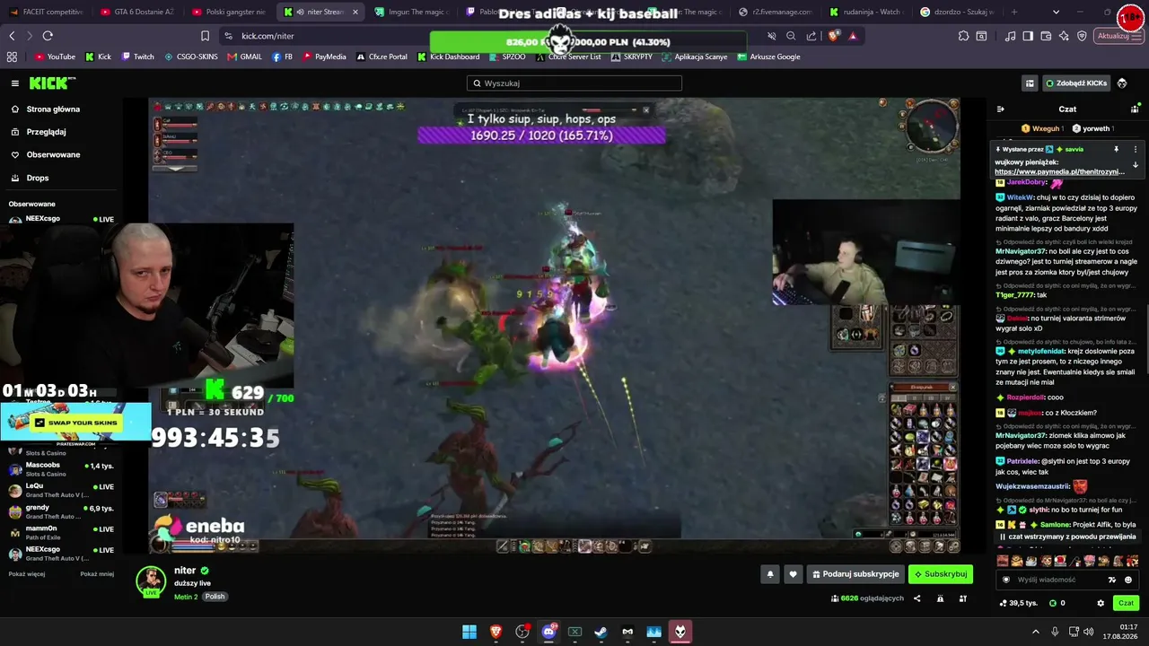Toggle notification bell for niter
The width and height of the screenshot is (1149, 646).
[x=769, y=574]
